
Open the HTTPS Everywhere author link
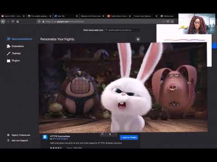pyautogui.click(x=60, y=139)
